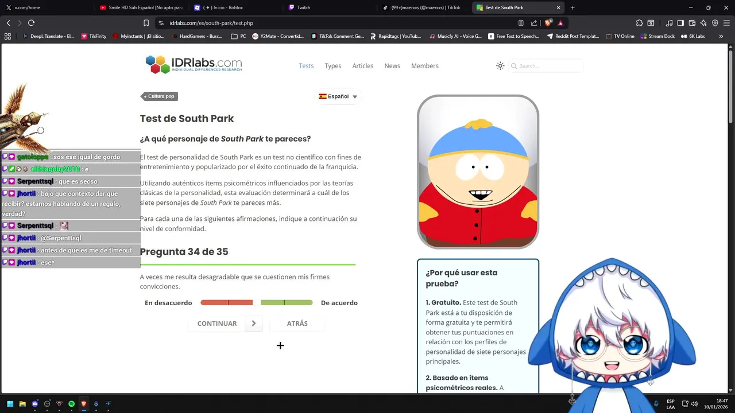
Task: Open the Members menu item
Action: (425, 66)
